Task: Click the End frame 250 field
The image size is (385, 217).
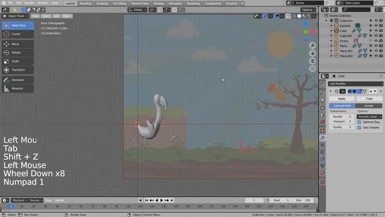Action: point(304,200)
